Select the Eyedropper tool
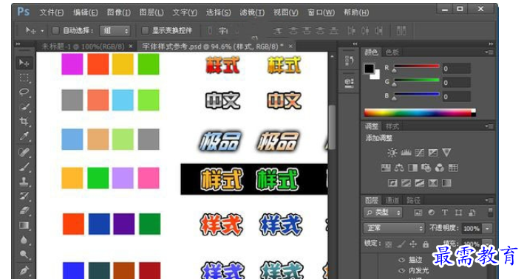Screen dimensions: 524x279 [x=24, y=136]
